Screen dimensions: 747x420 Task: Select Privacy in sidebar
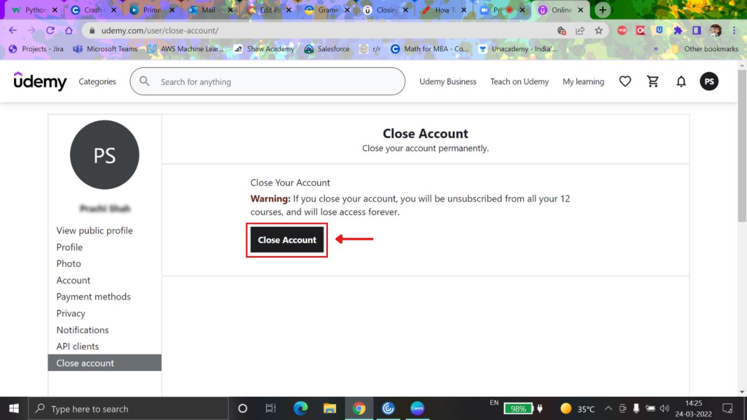[x=71, y=313]
